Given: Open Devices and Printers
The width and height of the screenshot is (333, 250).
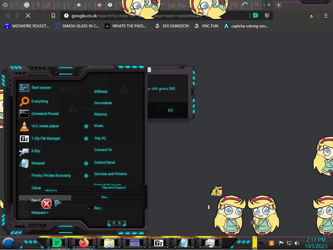Looking at the screenshot, I should [x=111, y=174].
